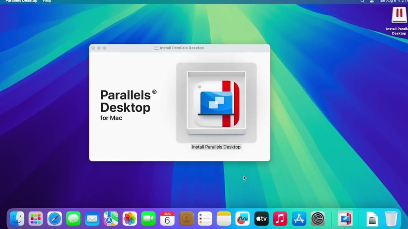Viewport: 408px width, 229px height.
Task: Open Finder from the Dock
Action: coord(17,218)
